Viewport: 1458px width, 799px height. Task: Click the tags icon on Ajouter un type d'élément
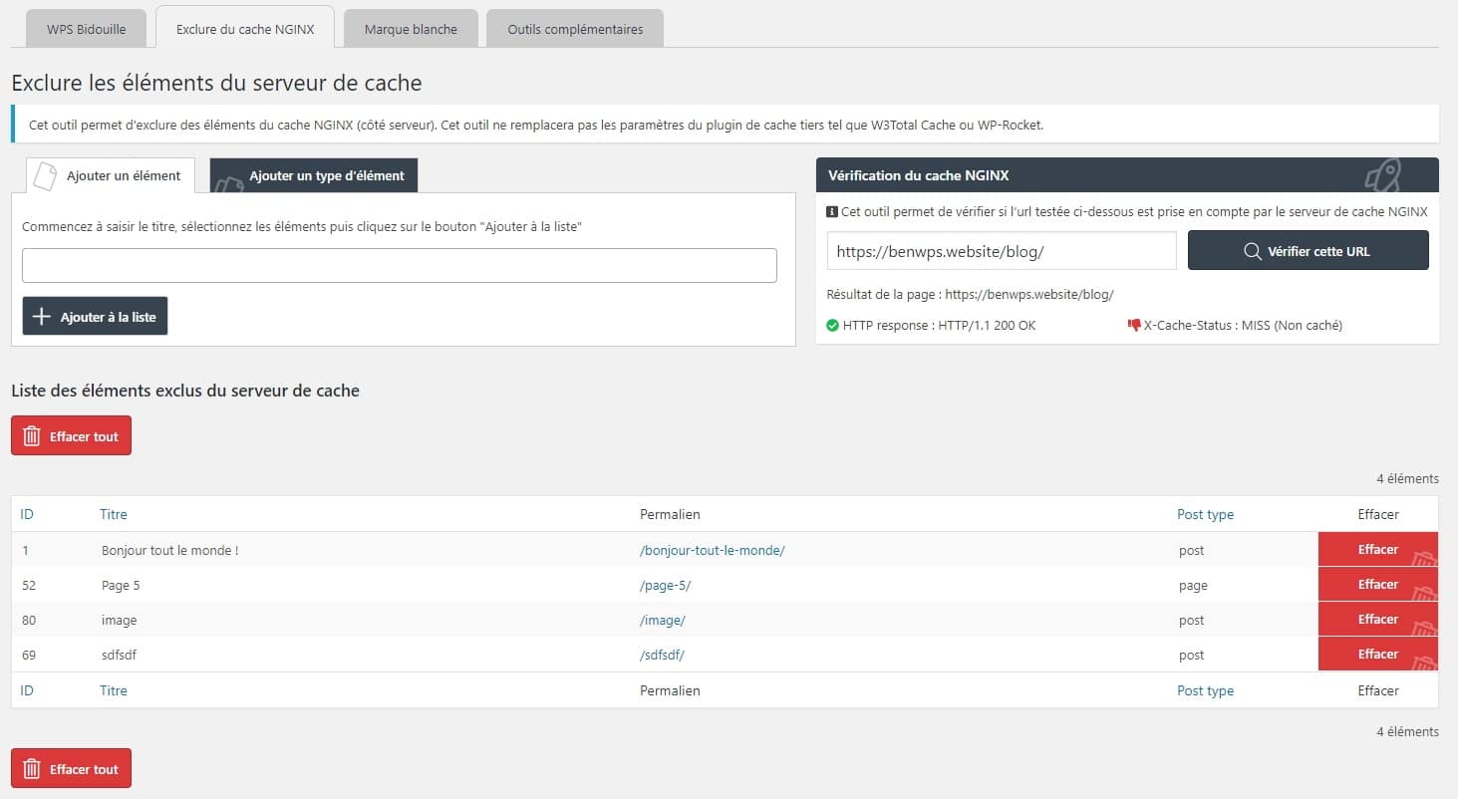231,183
